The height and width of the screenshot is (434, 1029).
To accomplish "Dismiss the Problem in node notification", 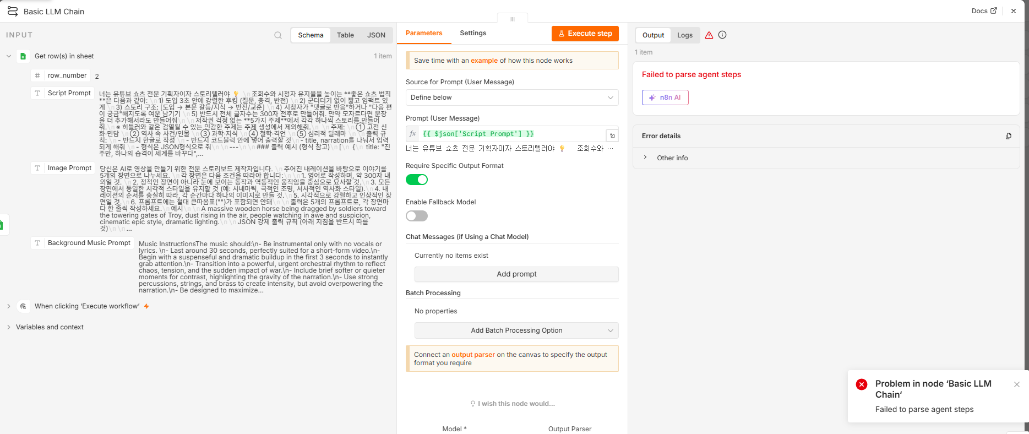I will pyautogui.click(x=1017, y=384).
